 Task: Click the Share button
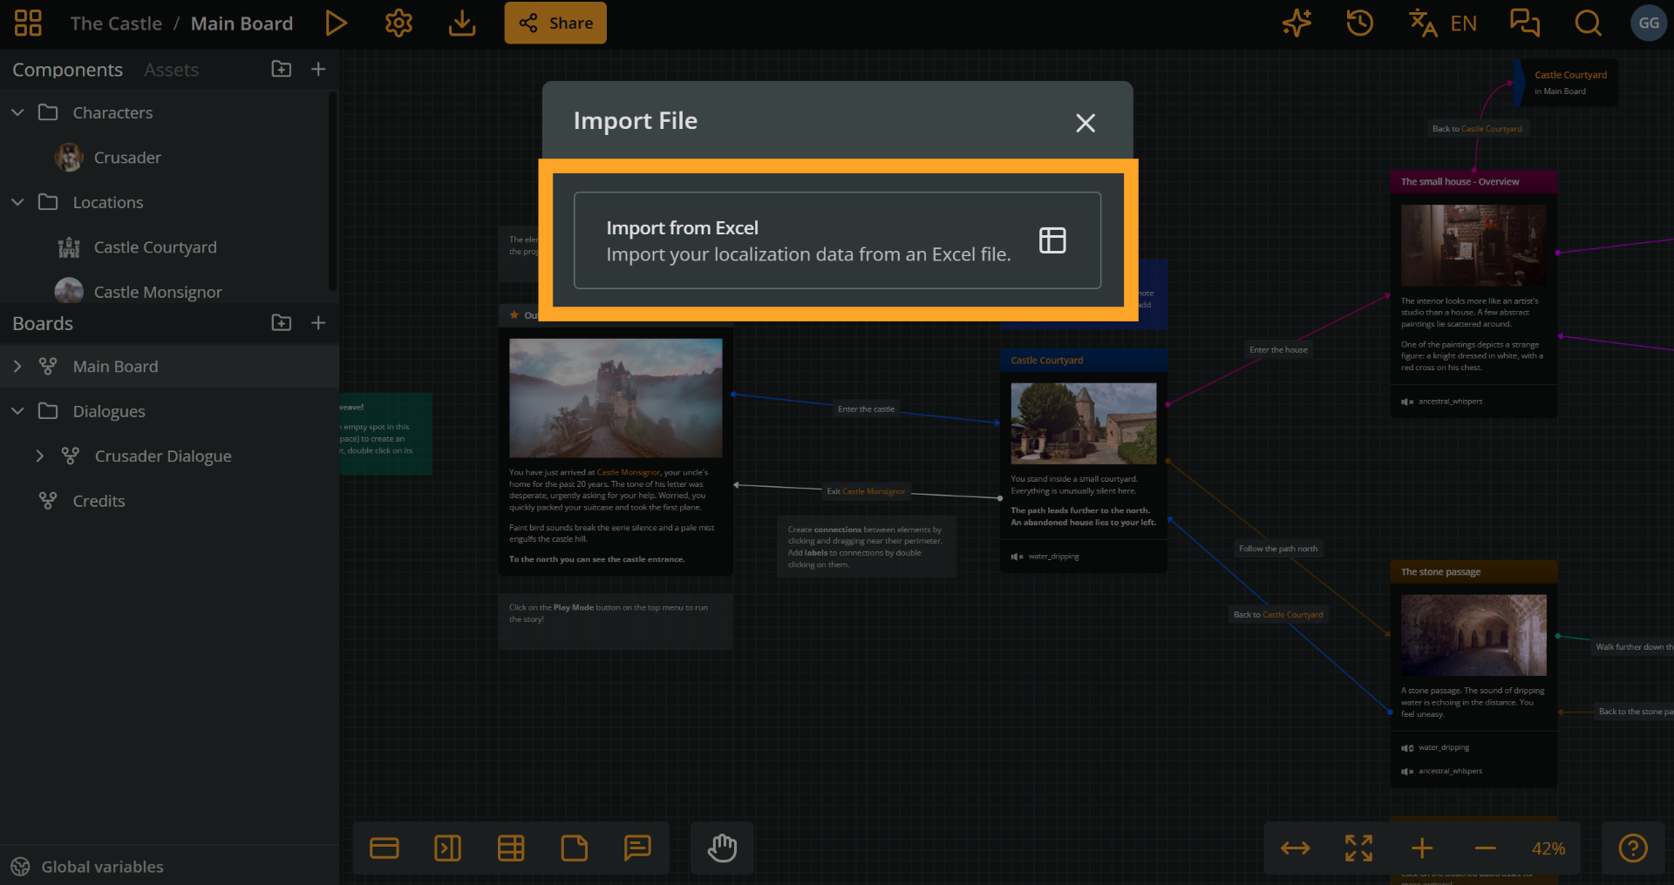(x=555, y=24)
